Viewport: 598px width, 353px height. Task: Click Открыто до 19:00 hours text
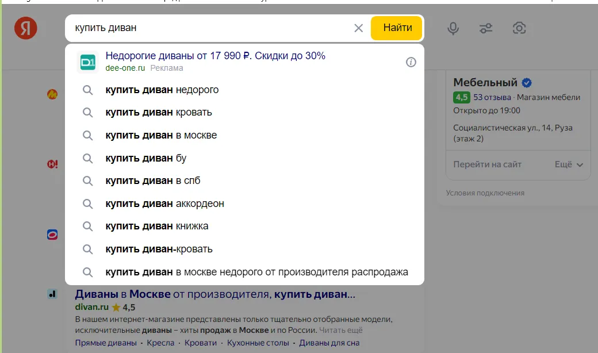[x=486, y=110]
